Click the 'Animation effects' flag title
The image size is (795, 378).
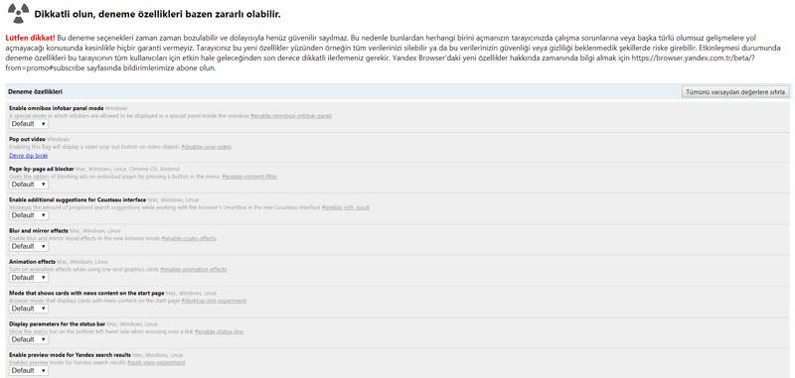(33, 262)
